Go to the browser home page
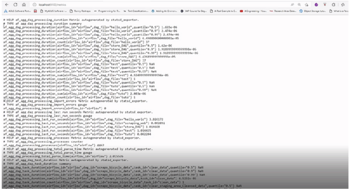The image size is (349, 189). click(x=24, y=5)
